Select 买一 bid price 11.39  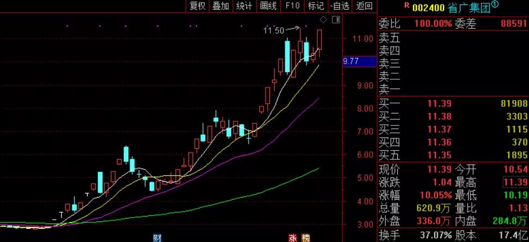pyautogui.click(x=440, y=104)
